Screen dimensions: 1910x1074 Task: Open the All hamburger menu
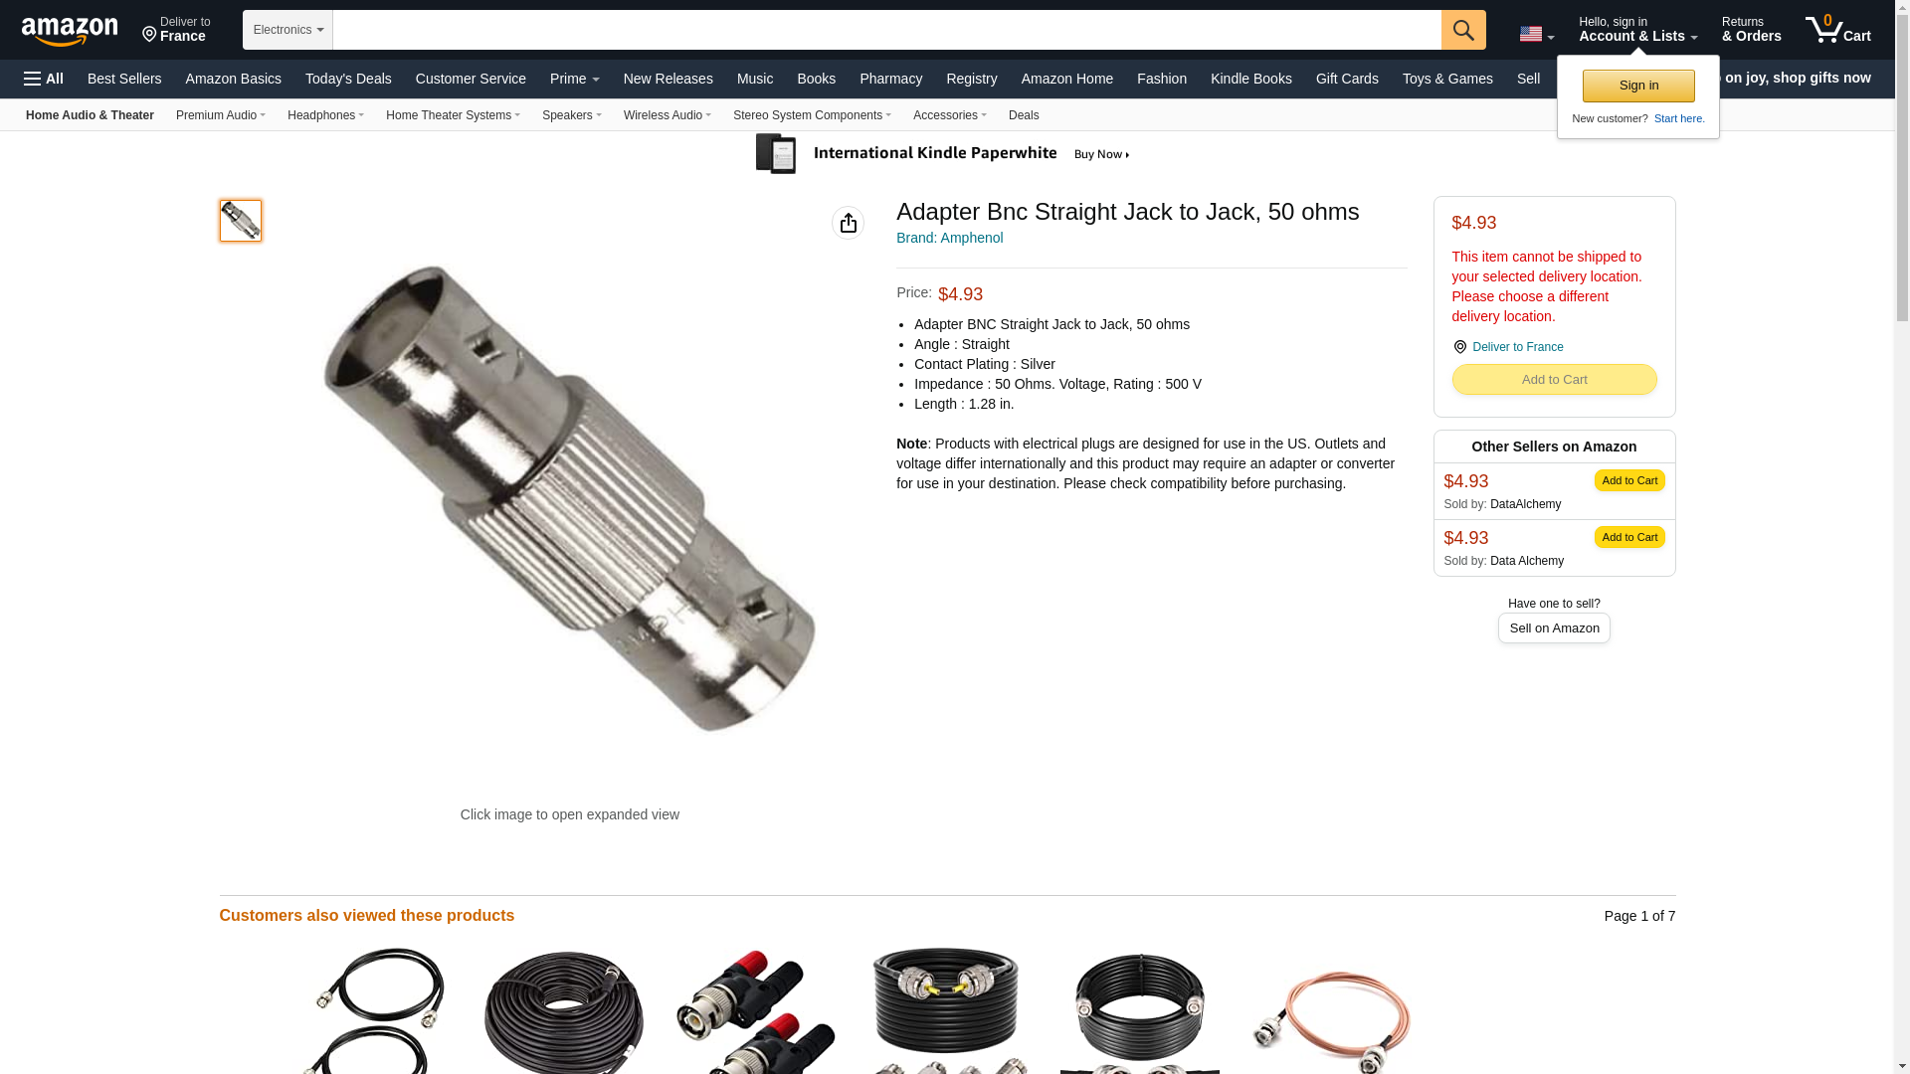coord(44,79)
